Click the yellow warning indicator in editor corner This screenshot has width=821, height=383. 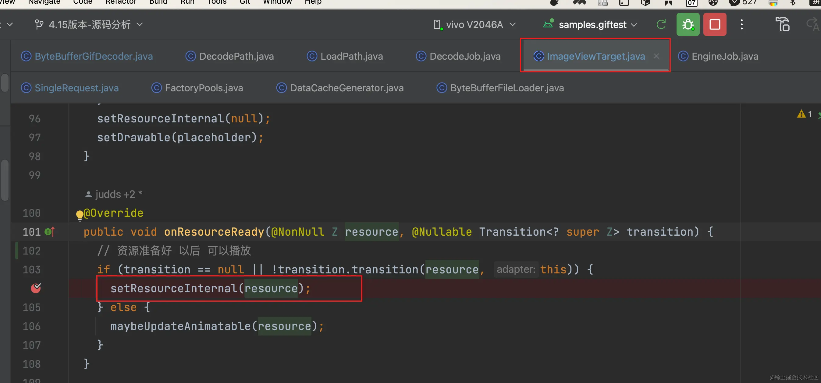(801, 114)
